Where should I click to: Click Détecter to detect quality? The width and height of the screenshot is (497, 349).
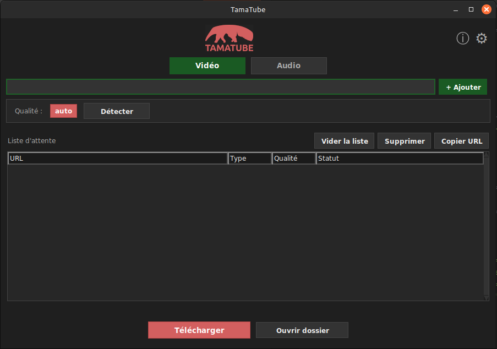117,111
